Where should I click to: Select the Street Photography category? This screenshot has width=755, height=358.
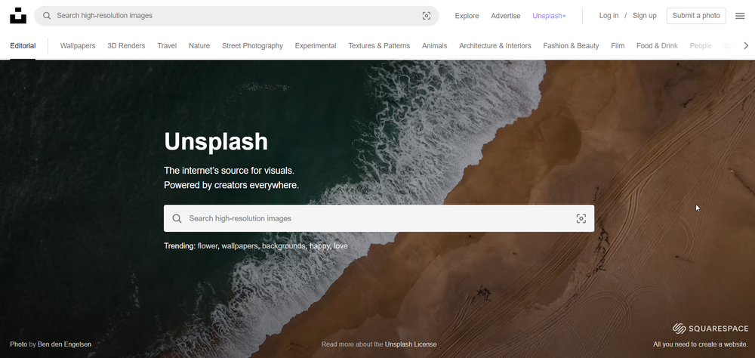[252, 46]
